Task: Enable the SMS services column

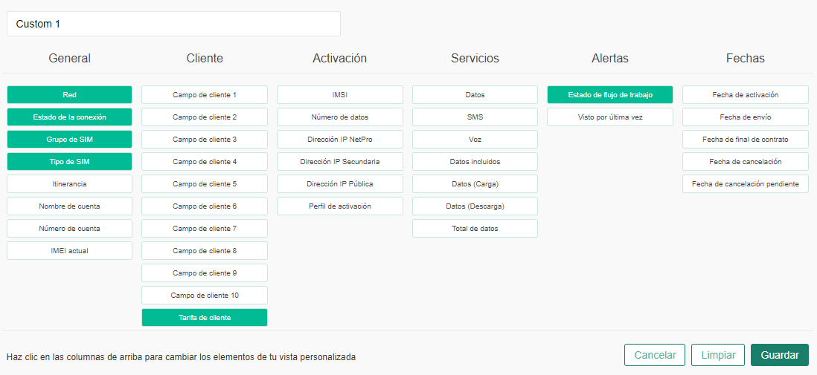Action: (475, 117)
